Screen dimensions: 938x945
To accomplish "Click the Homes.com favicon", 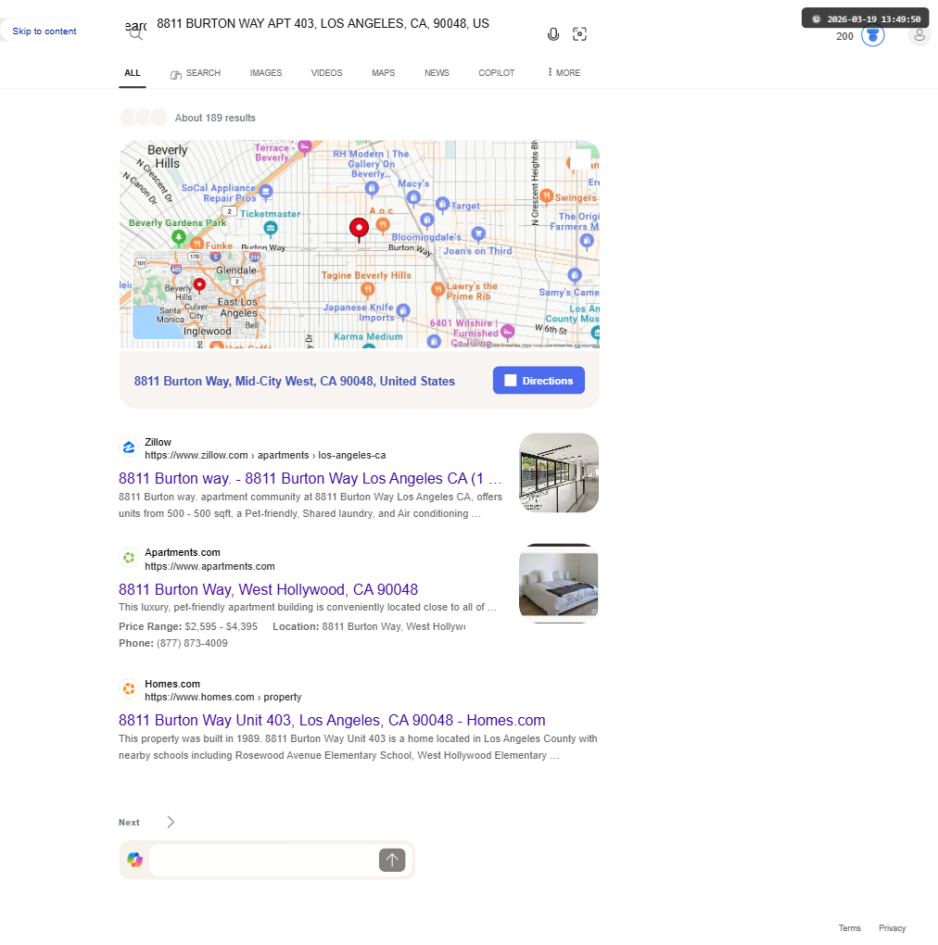I will coord(129,689).
